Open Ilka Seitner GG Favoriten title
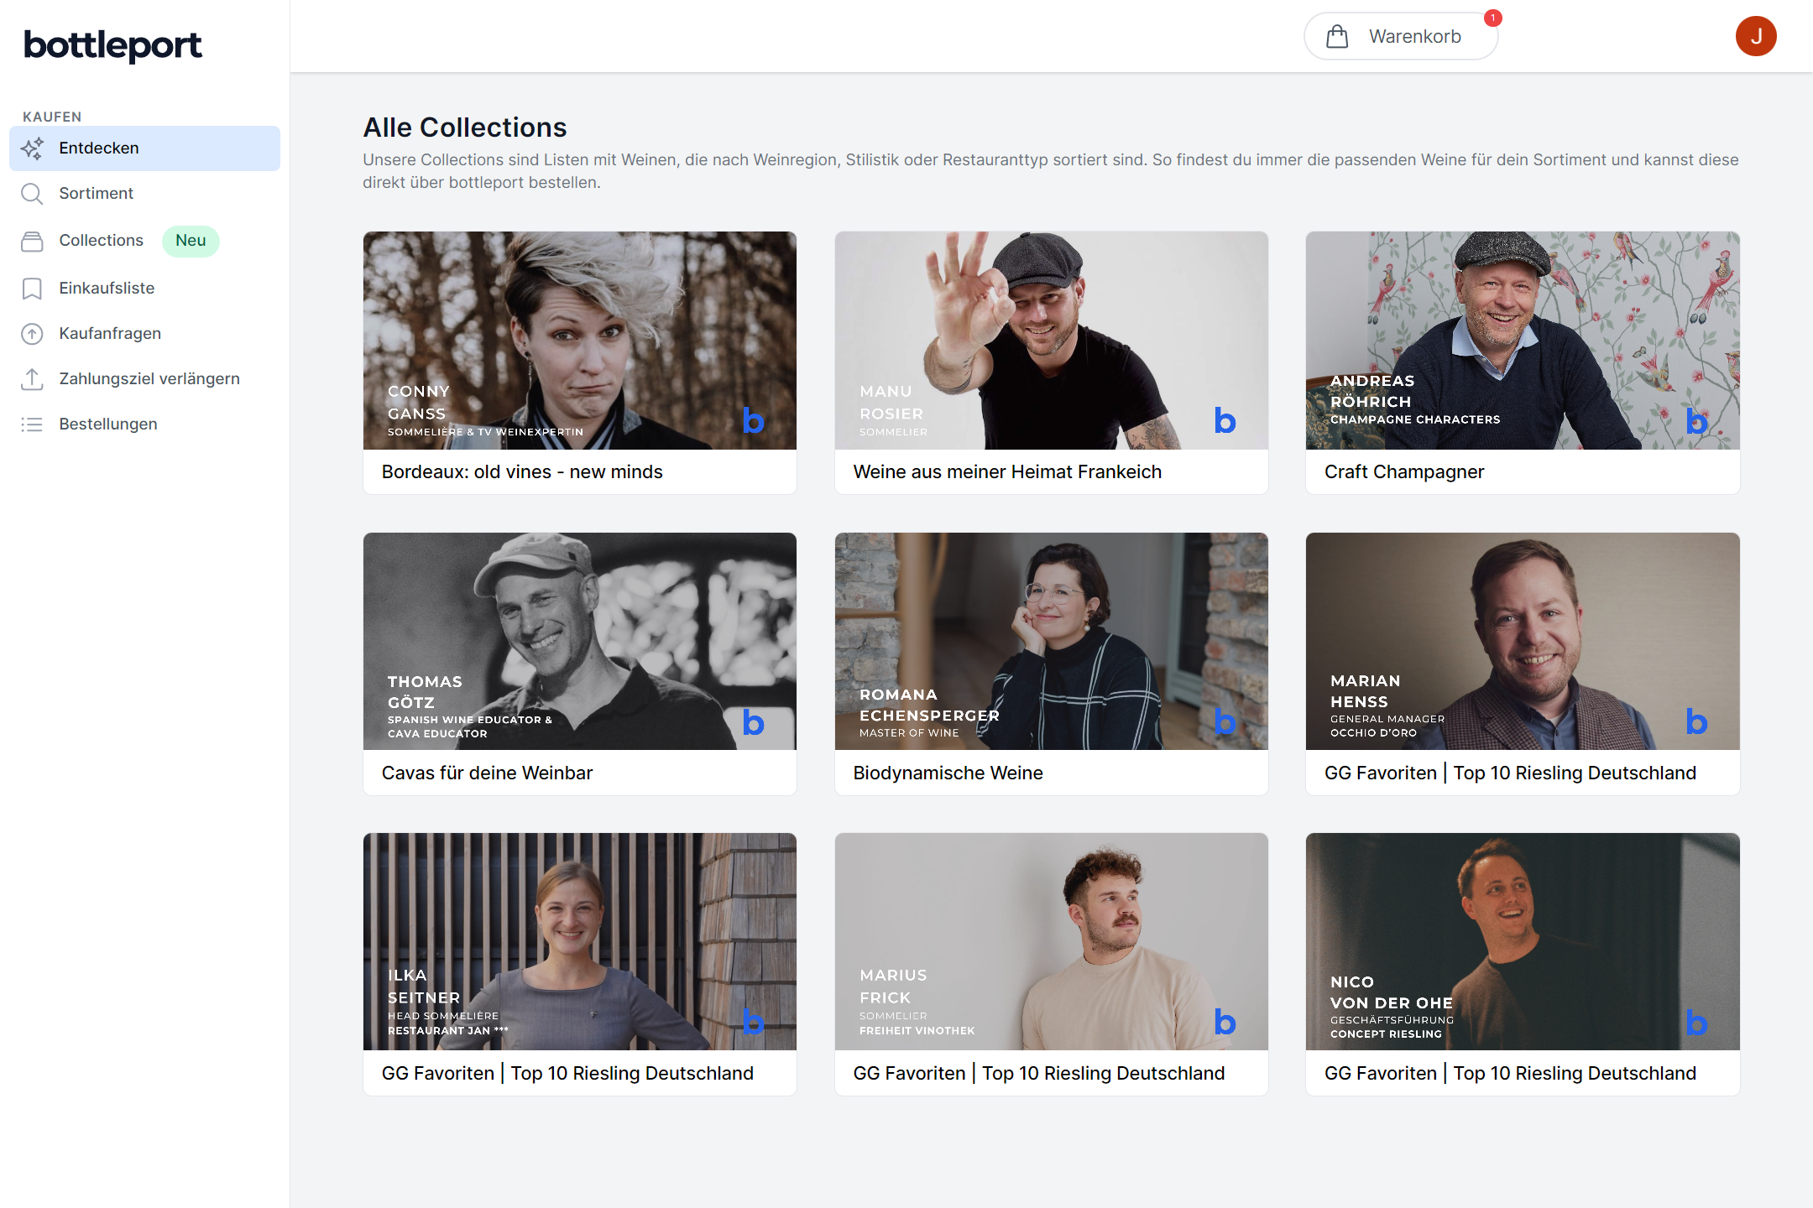 click(567, 1074)
